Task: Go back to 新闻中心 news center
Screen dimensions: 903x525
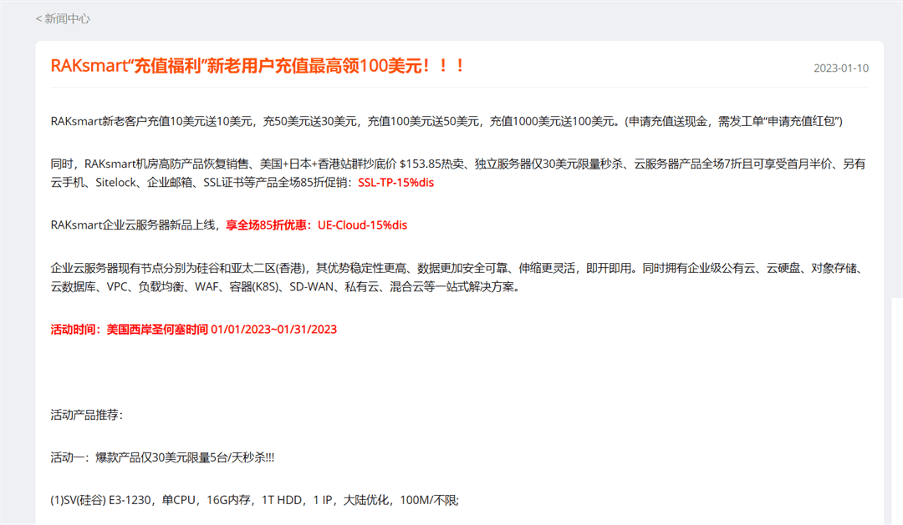Action: (x=63, y=19)
